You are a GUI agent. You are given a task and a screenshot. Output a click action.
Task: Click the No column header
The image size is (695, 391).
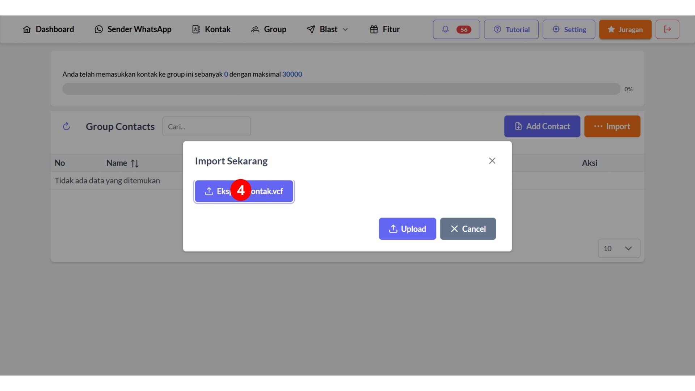(60, 163)
